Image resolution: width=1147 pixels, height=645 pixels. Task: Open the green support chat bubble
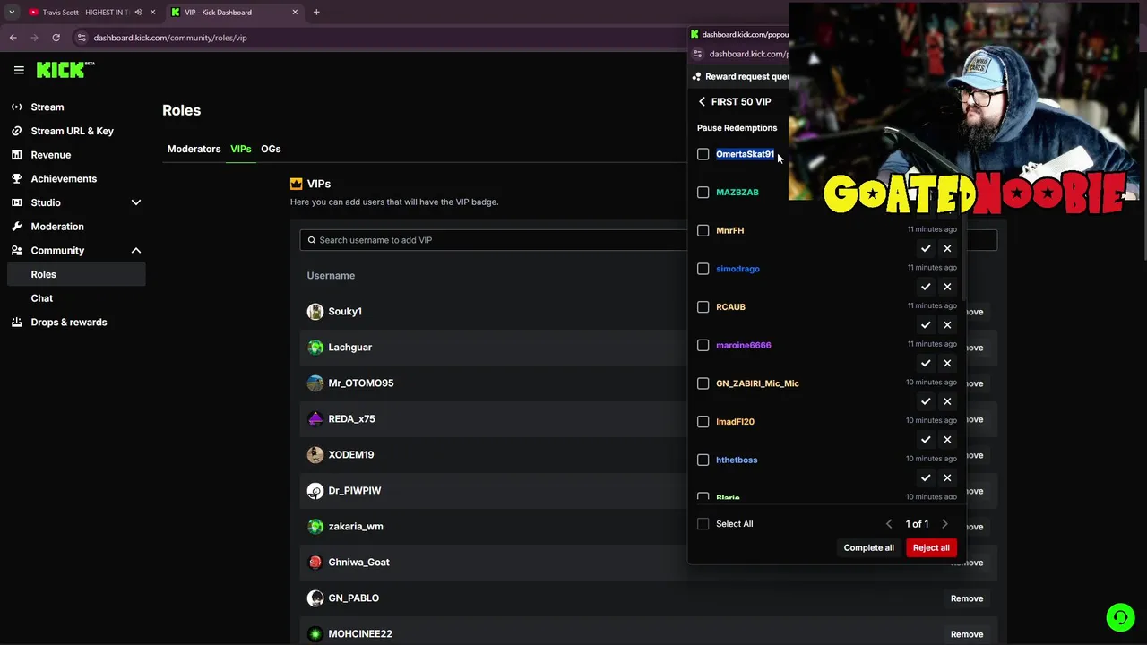point(1120,618)
